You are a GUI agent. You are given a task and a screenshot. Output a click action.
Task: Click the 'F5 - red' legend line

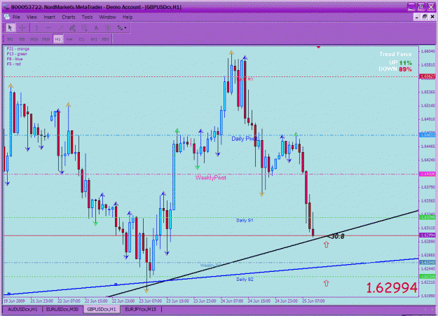(x=14, y=64)
